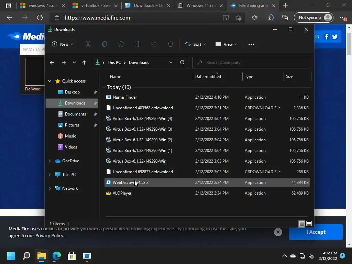
Task: Open Edge Downloads icon
Action: coord(270,18)
